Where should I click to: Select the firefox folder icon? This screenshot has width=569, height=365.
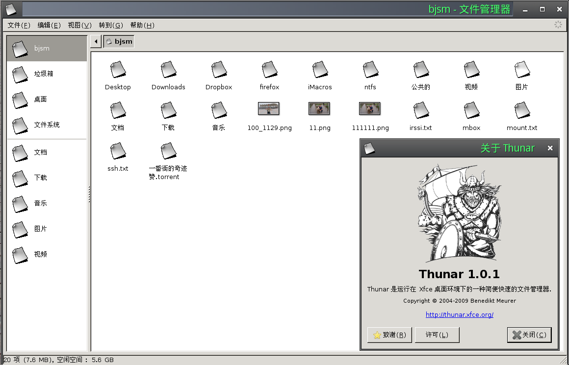pyautogui.click(x=269, y=69)
